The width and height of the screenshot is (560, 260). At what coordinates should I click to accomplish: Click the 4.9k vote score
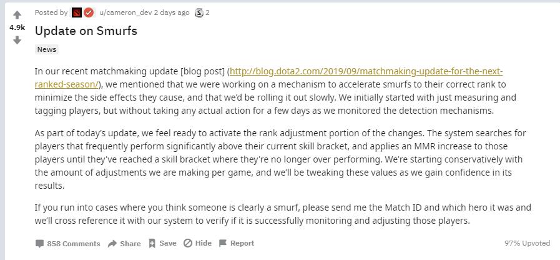click(17, 27)
